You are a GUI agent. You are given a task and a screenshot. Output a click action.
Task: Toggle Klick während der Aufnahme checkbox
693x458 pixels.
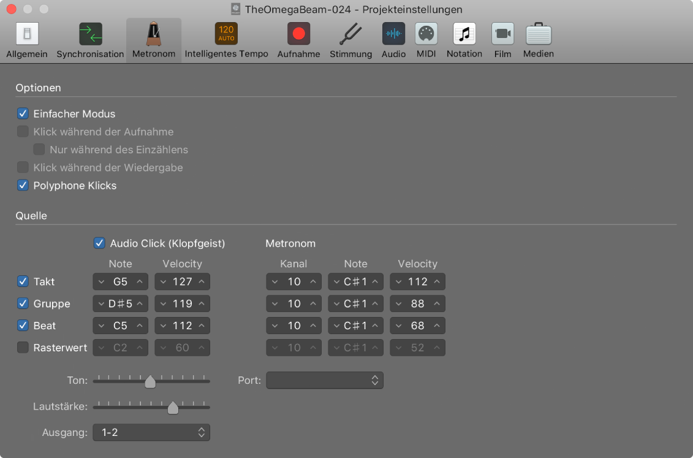tap(23, 131)
